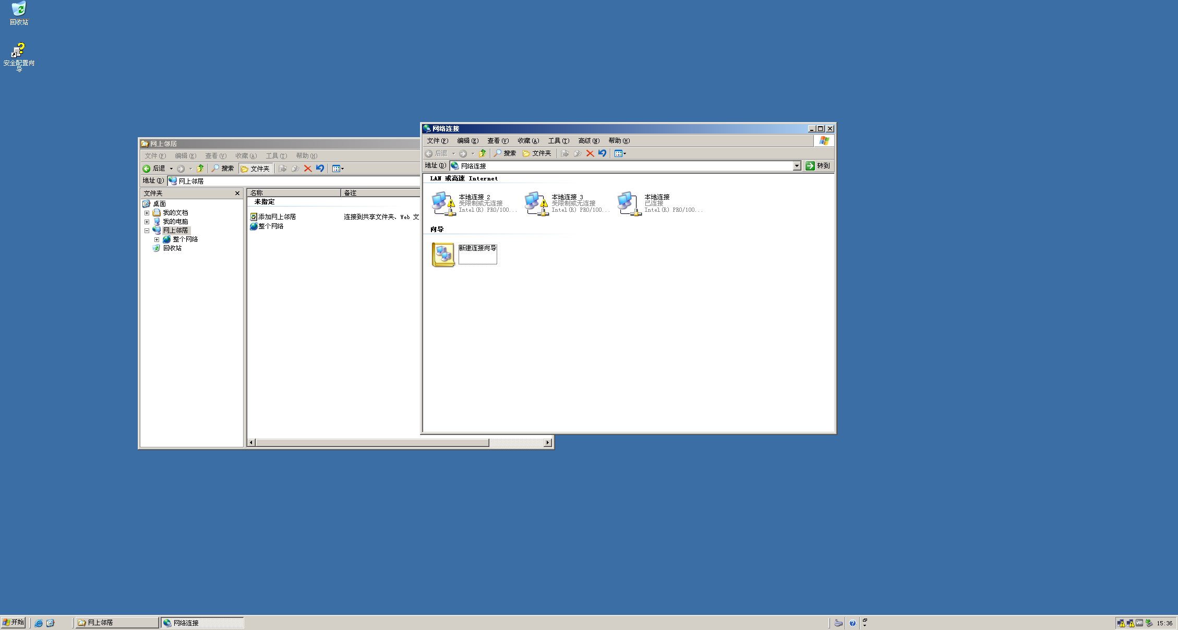This screenshot has width=1178, height=630.
Task: Open the connected 本地连接 adapter icon
Action: (x=629, y=203)
